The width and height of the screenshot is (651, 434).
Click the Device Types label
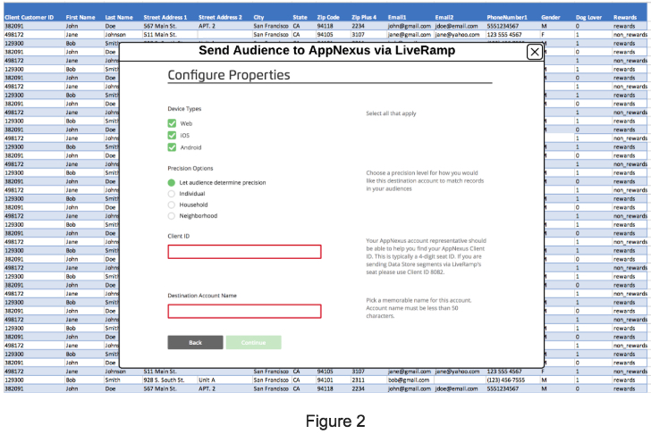[184, 109]
